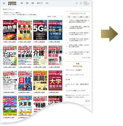This screenshot has height=126, width=123.
Task: Open the 薬局戦争 cover issue
Action: point(40,81)
